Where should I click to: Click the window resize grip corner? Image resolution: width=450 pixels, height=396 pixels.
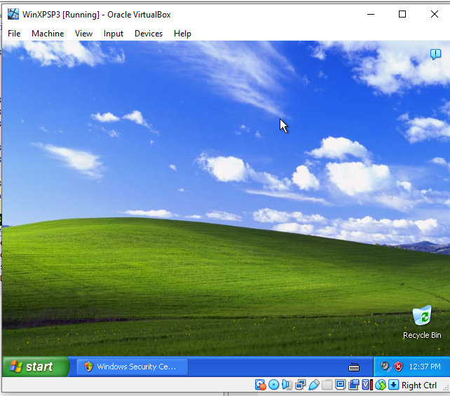(446, 388)
